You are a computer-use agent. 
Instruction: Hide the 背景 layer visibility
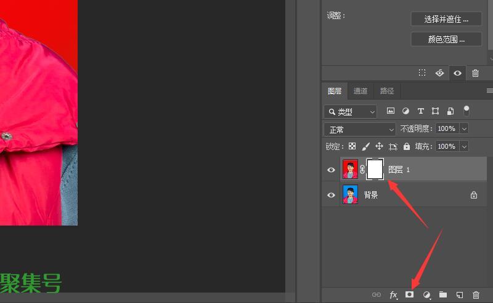pos(331,195)
